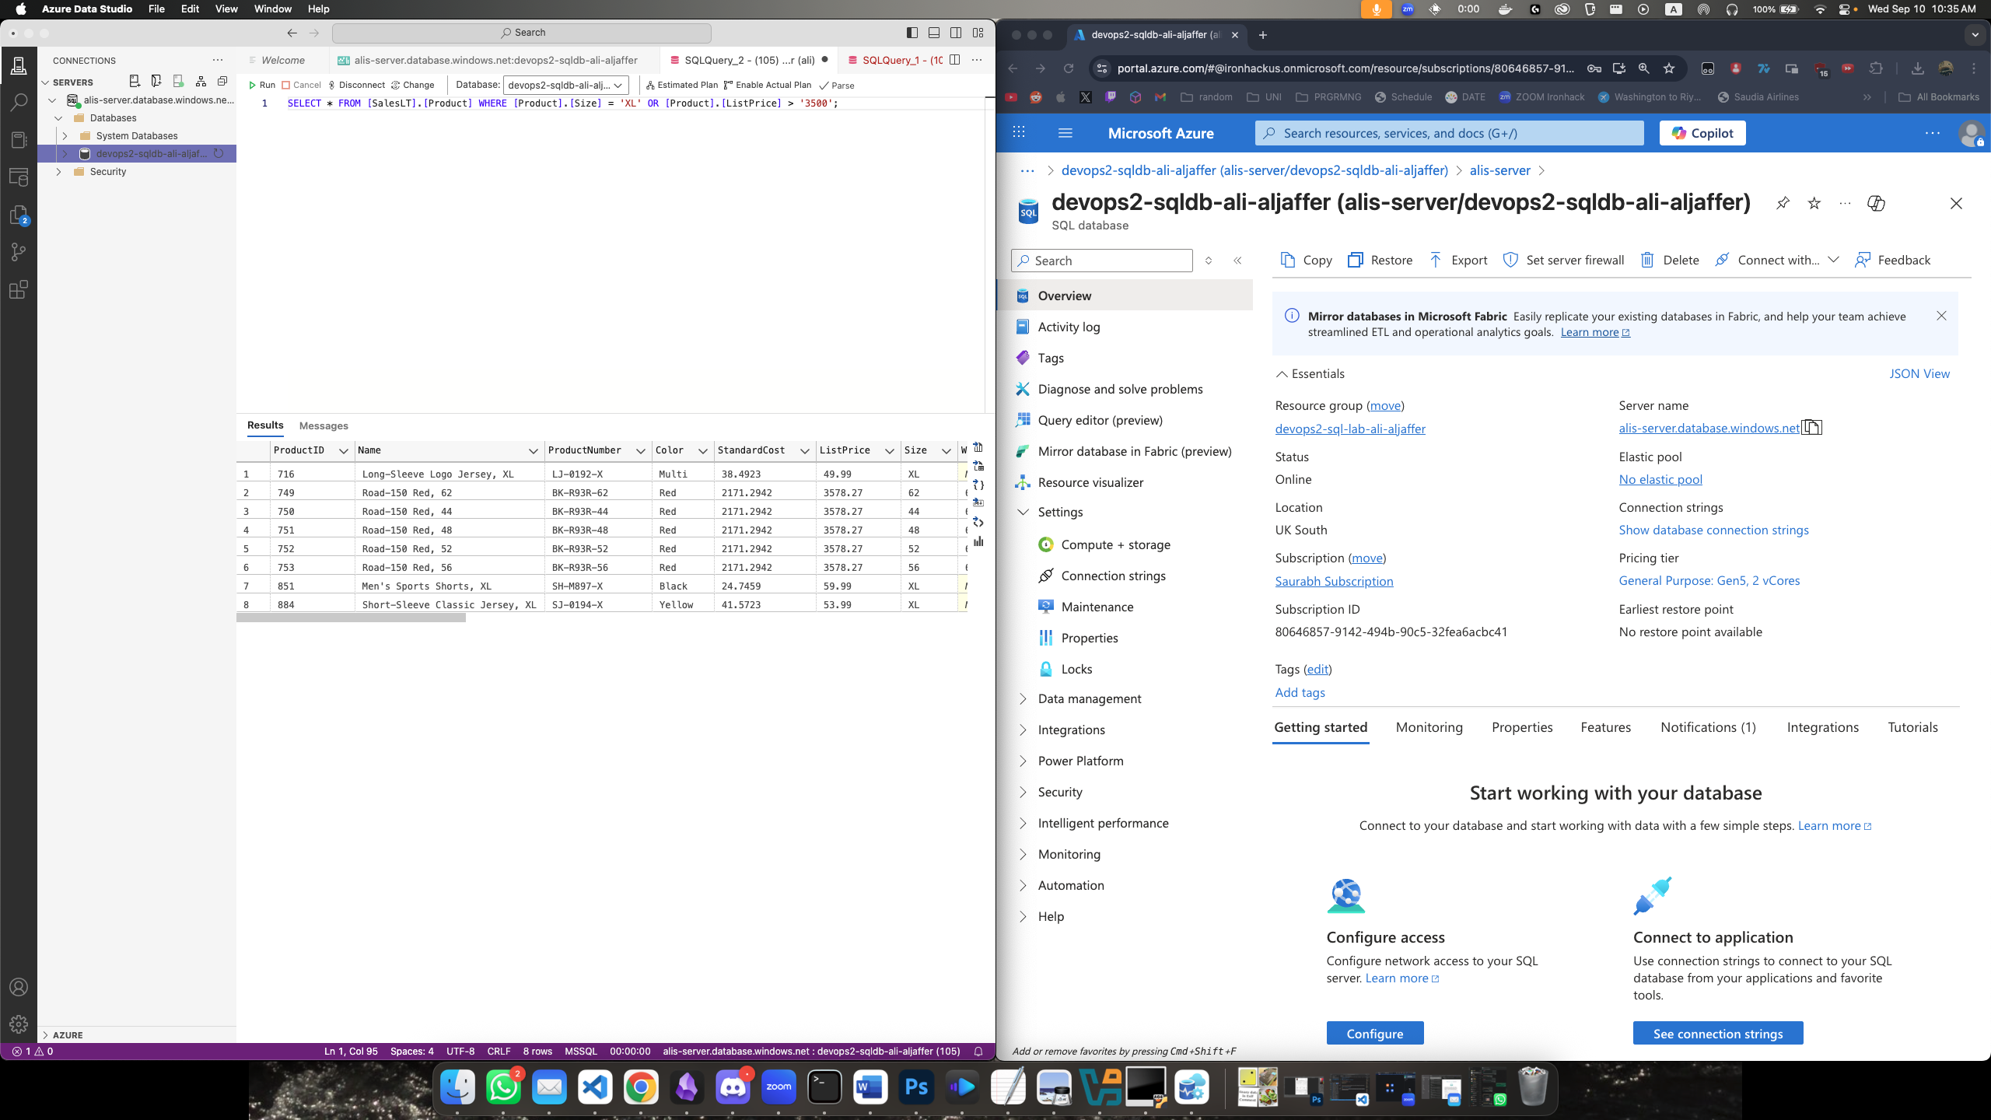Switch to the Messages tab

tap(323, 425)
